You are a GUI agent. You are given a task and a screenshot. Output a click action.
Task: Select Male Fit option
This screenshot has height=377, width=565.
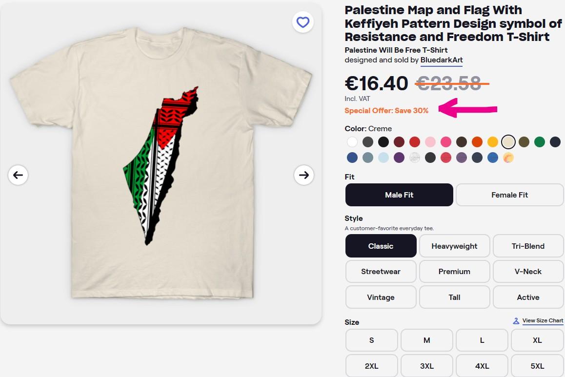click(399, 195)
